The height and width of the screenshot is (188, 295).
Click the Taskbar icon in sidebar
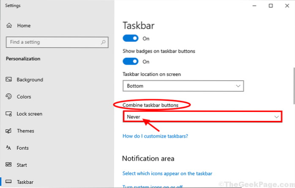[x=9, y=182]
